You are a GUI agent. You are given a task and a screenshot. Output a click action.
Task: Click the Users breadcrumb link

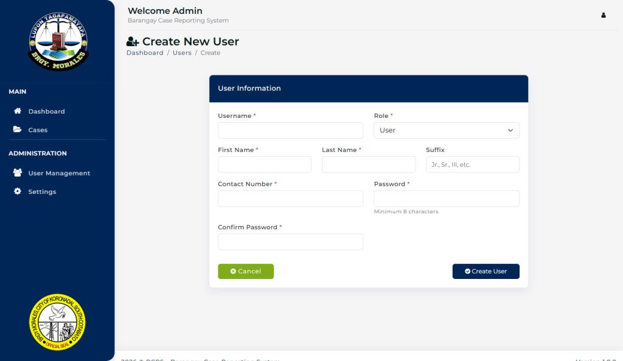coord(182,53)
